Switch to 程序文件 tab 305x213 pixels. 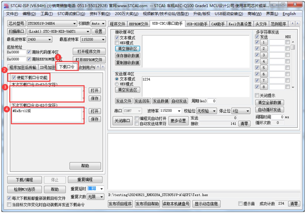[x=118, y=24]
